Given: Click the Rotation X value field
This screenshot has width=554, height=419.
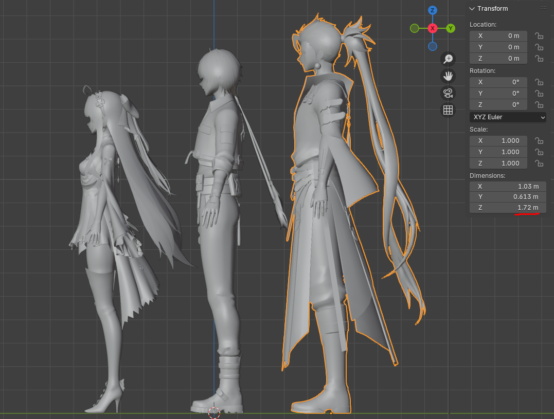Looking at the screenshot, I should (x=498, y=82).
